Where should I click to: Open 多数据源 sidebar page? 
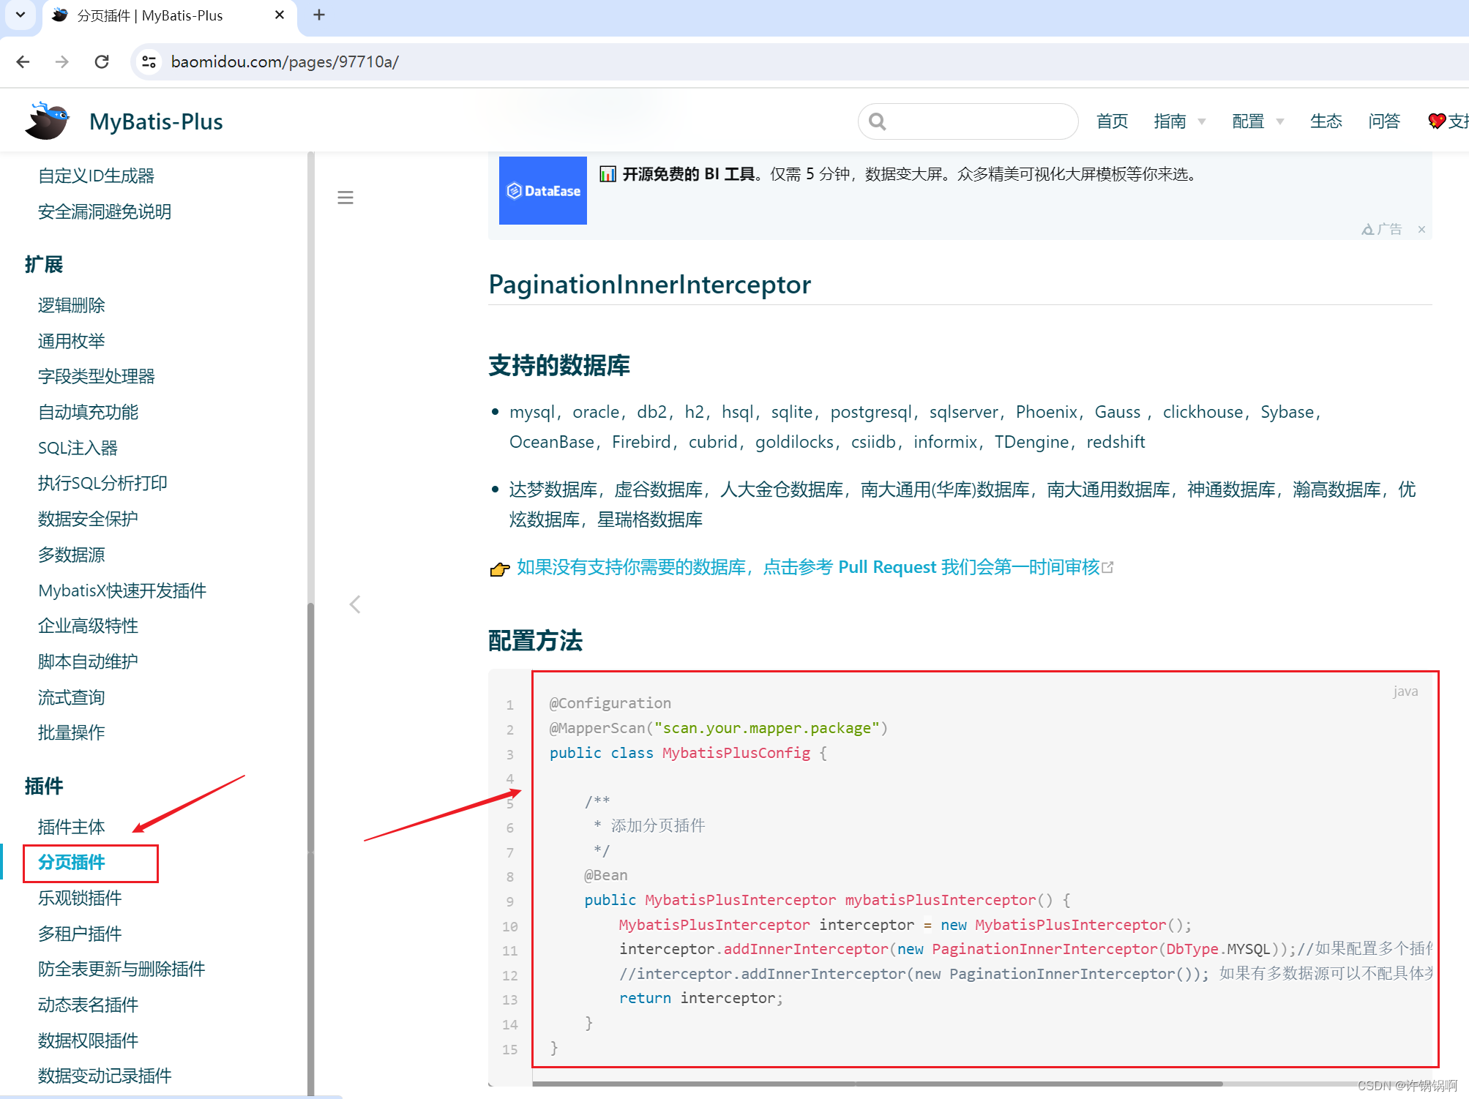[71, 555]
